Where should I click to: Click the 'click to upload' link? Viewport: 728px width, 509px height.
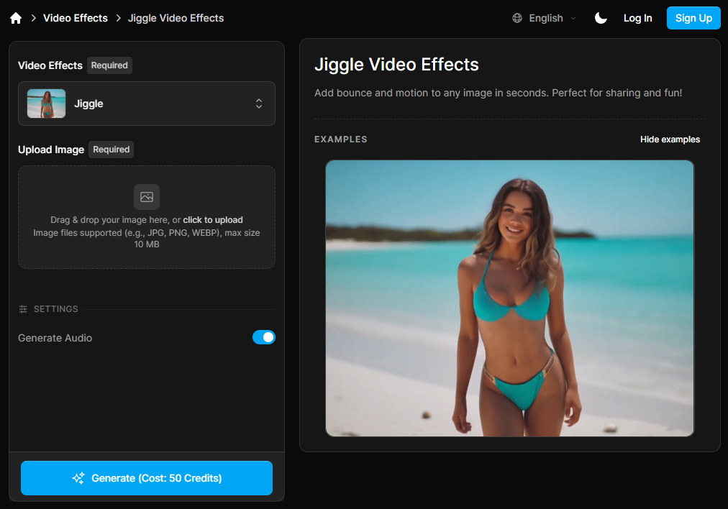pyautogui.click(x=213, y=220)
